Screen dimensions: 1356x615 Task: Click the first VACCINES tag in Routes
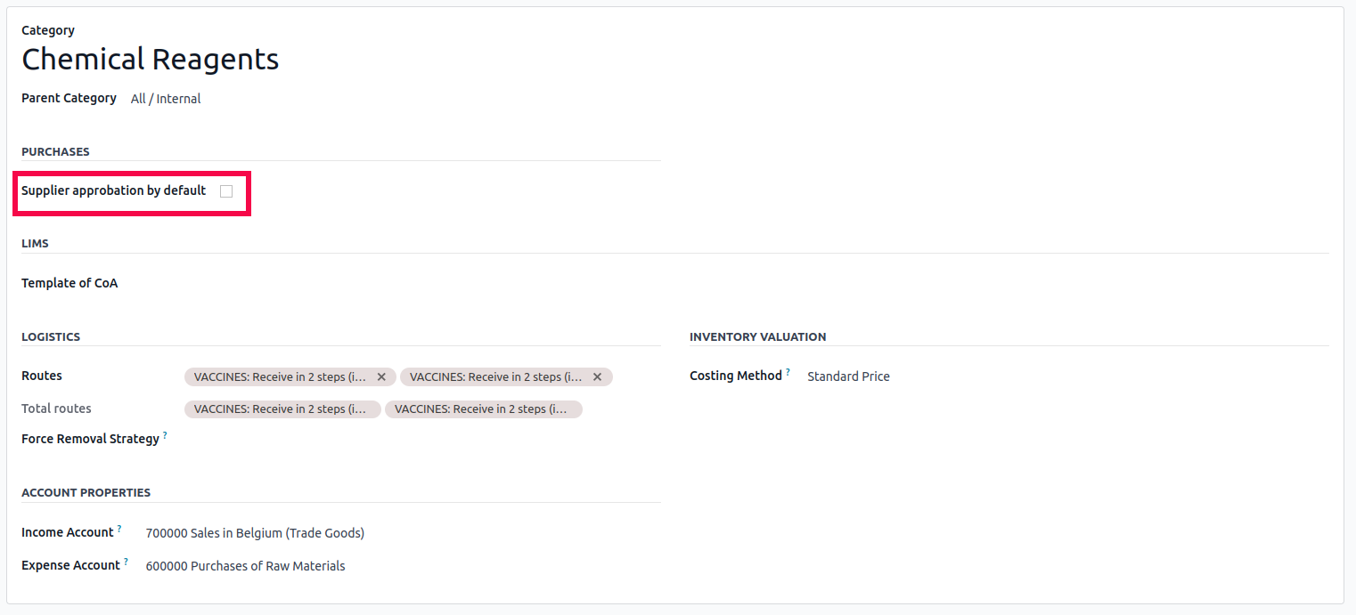pyautogui.click(x=280, y=377)
